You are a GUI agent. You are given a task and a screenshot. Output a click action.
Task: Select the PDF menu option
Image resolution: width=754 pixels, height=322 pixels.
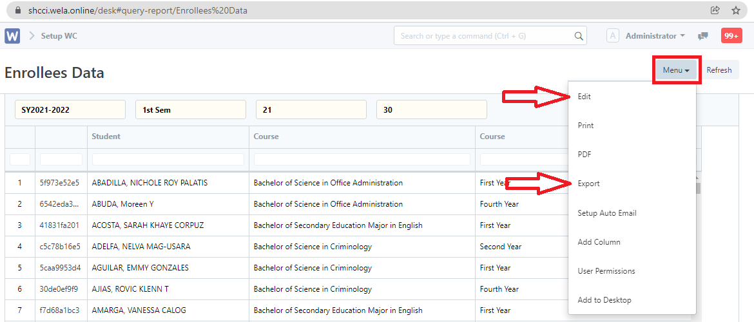pyautogui.click(x=585, y=155)
